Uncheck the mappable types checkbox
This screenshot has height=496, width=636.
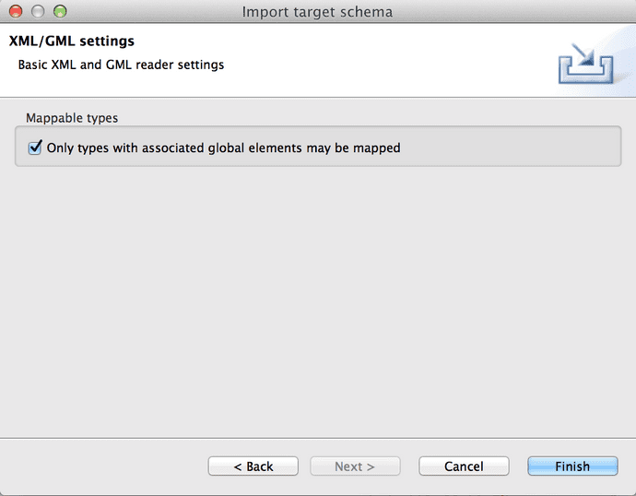point(36,148)
